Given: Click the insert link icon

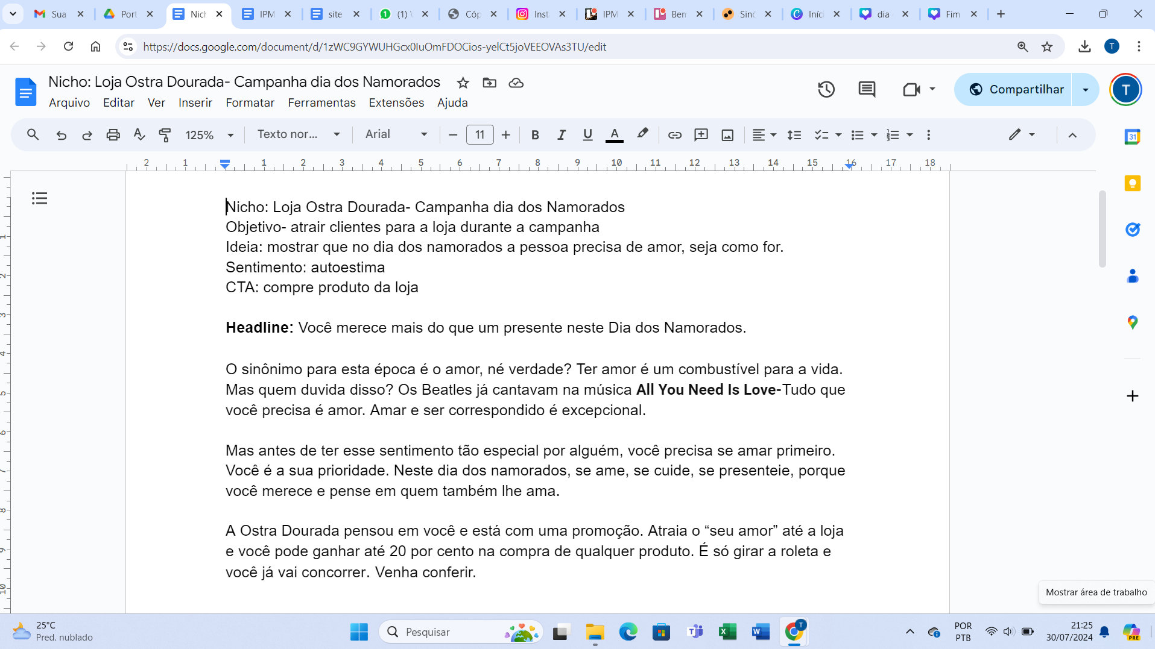Looking at the screenshot, I should pyautogui.click(x=674, y=135).
